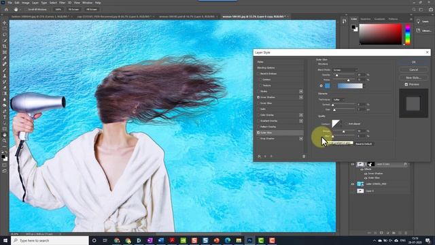Open the Layer menu
Screen dimensions: 435x245
35,3
